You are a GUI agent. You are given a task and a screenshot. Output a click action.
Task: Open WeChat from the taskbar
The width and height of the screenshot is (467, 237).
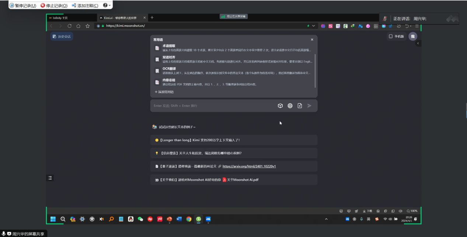click(140, 219)
